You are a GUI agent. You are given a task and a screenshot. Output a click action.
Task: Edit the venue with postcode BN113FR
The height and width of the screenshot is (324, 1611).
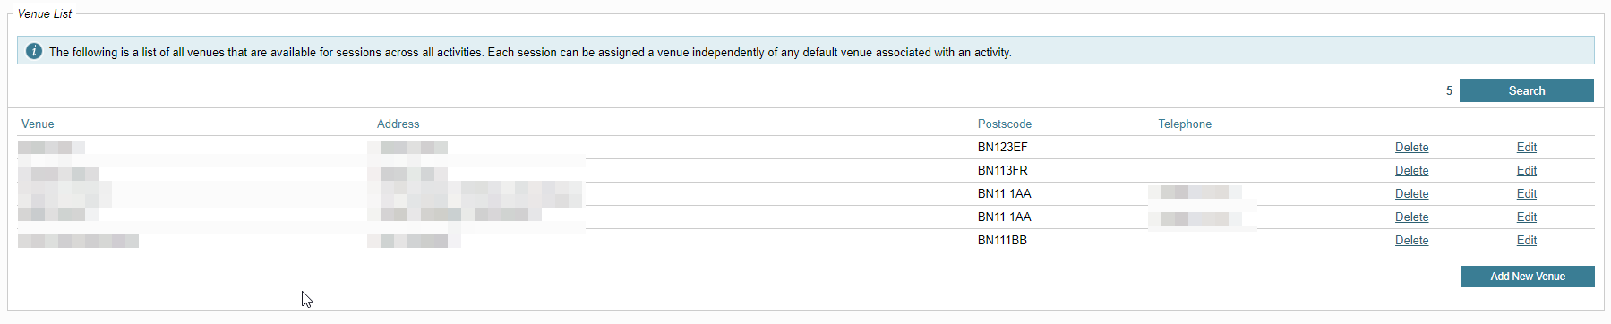pos(1526,171)
